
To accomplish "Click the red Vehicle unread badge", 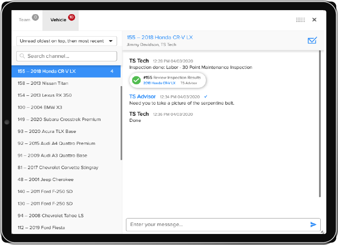I will [x=72, y=18].
